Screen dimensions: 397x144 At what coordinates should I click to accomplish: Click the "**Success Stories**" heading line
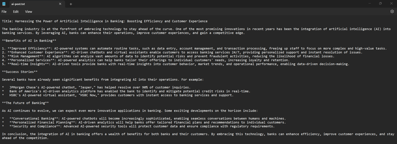point(20,72)
